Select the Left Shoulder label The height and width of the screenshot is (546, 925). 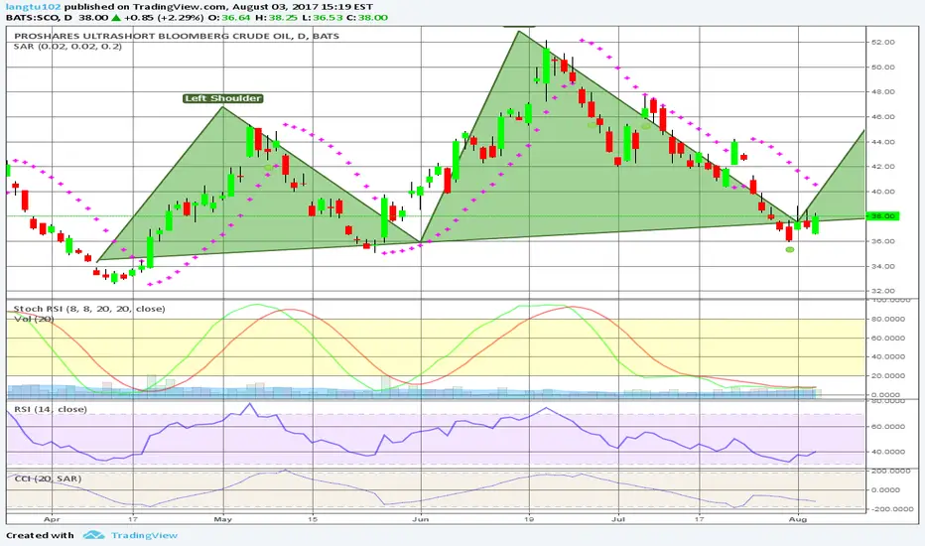point(223,98)
